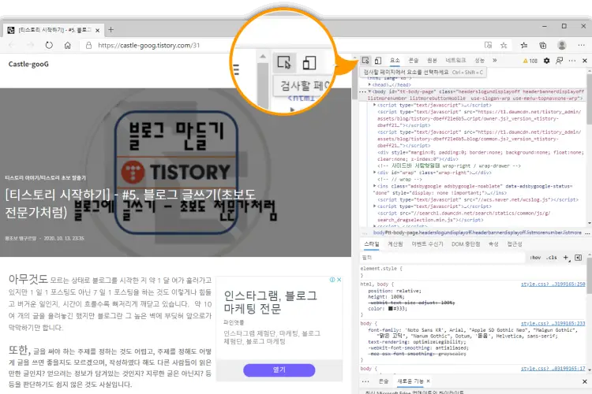Go back in browser history
The width and height of the screenshot is (592, 394).
(11, 45)
